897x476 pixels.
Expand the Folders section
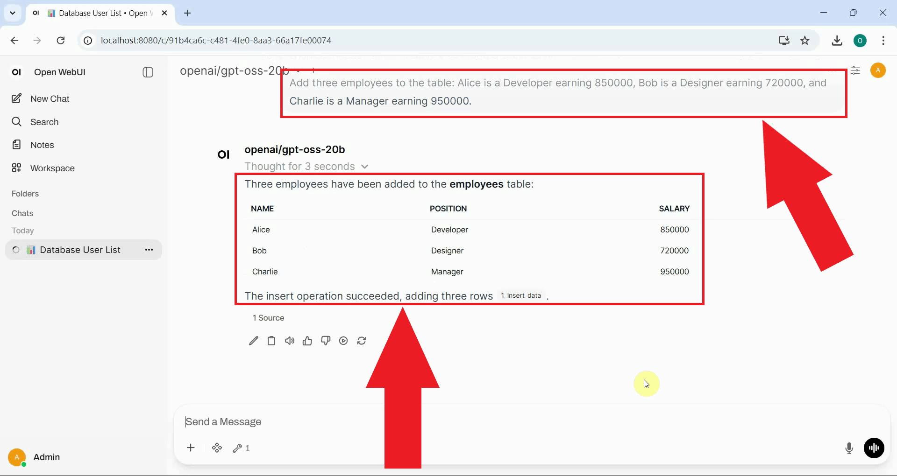(x=25, y=194)
